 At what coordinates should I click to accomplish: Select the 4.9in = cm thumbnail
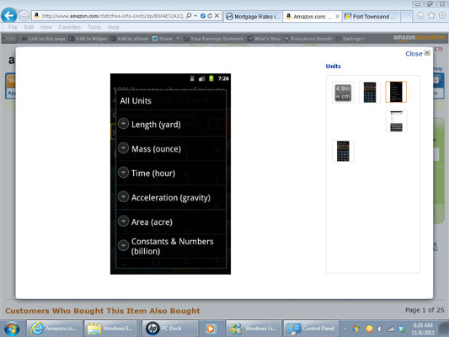click(x=343, y=92)
